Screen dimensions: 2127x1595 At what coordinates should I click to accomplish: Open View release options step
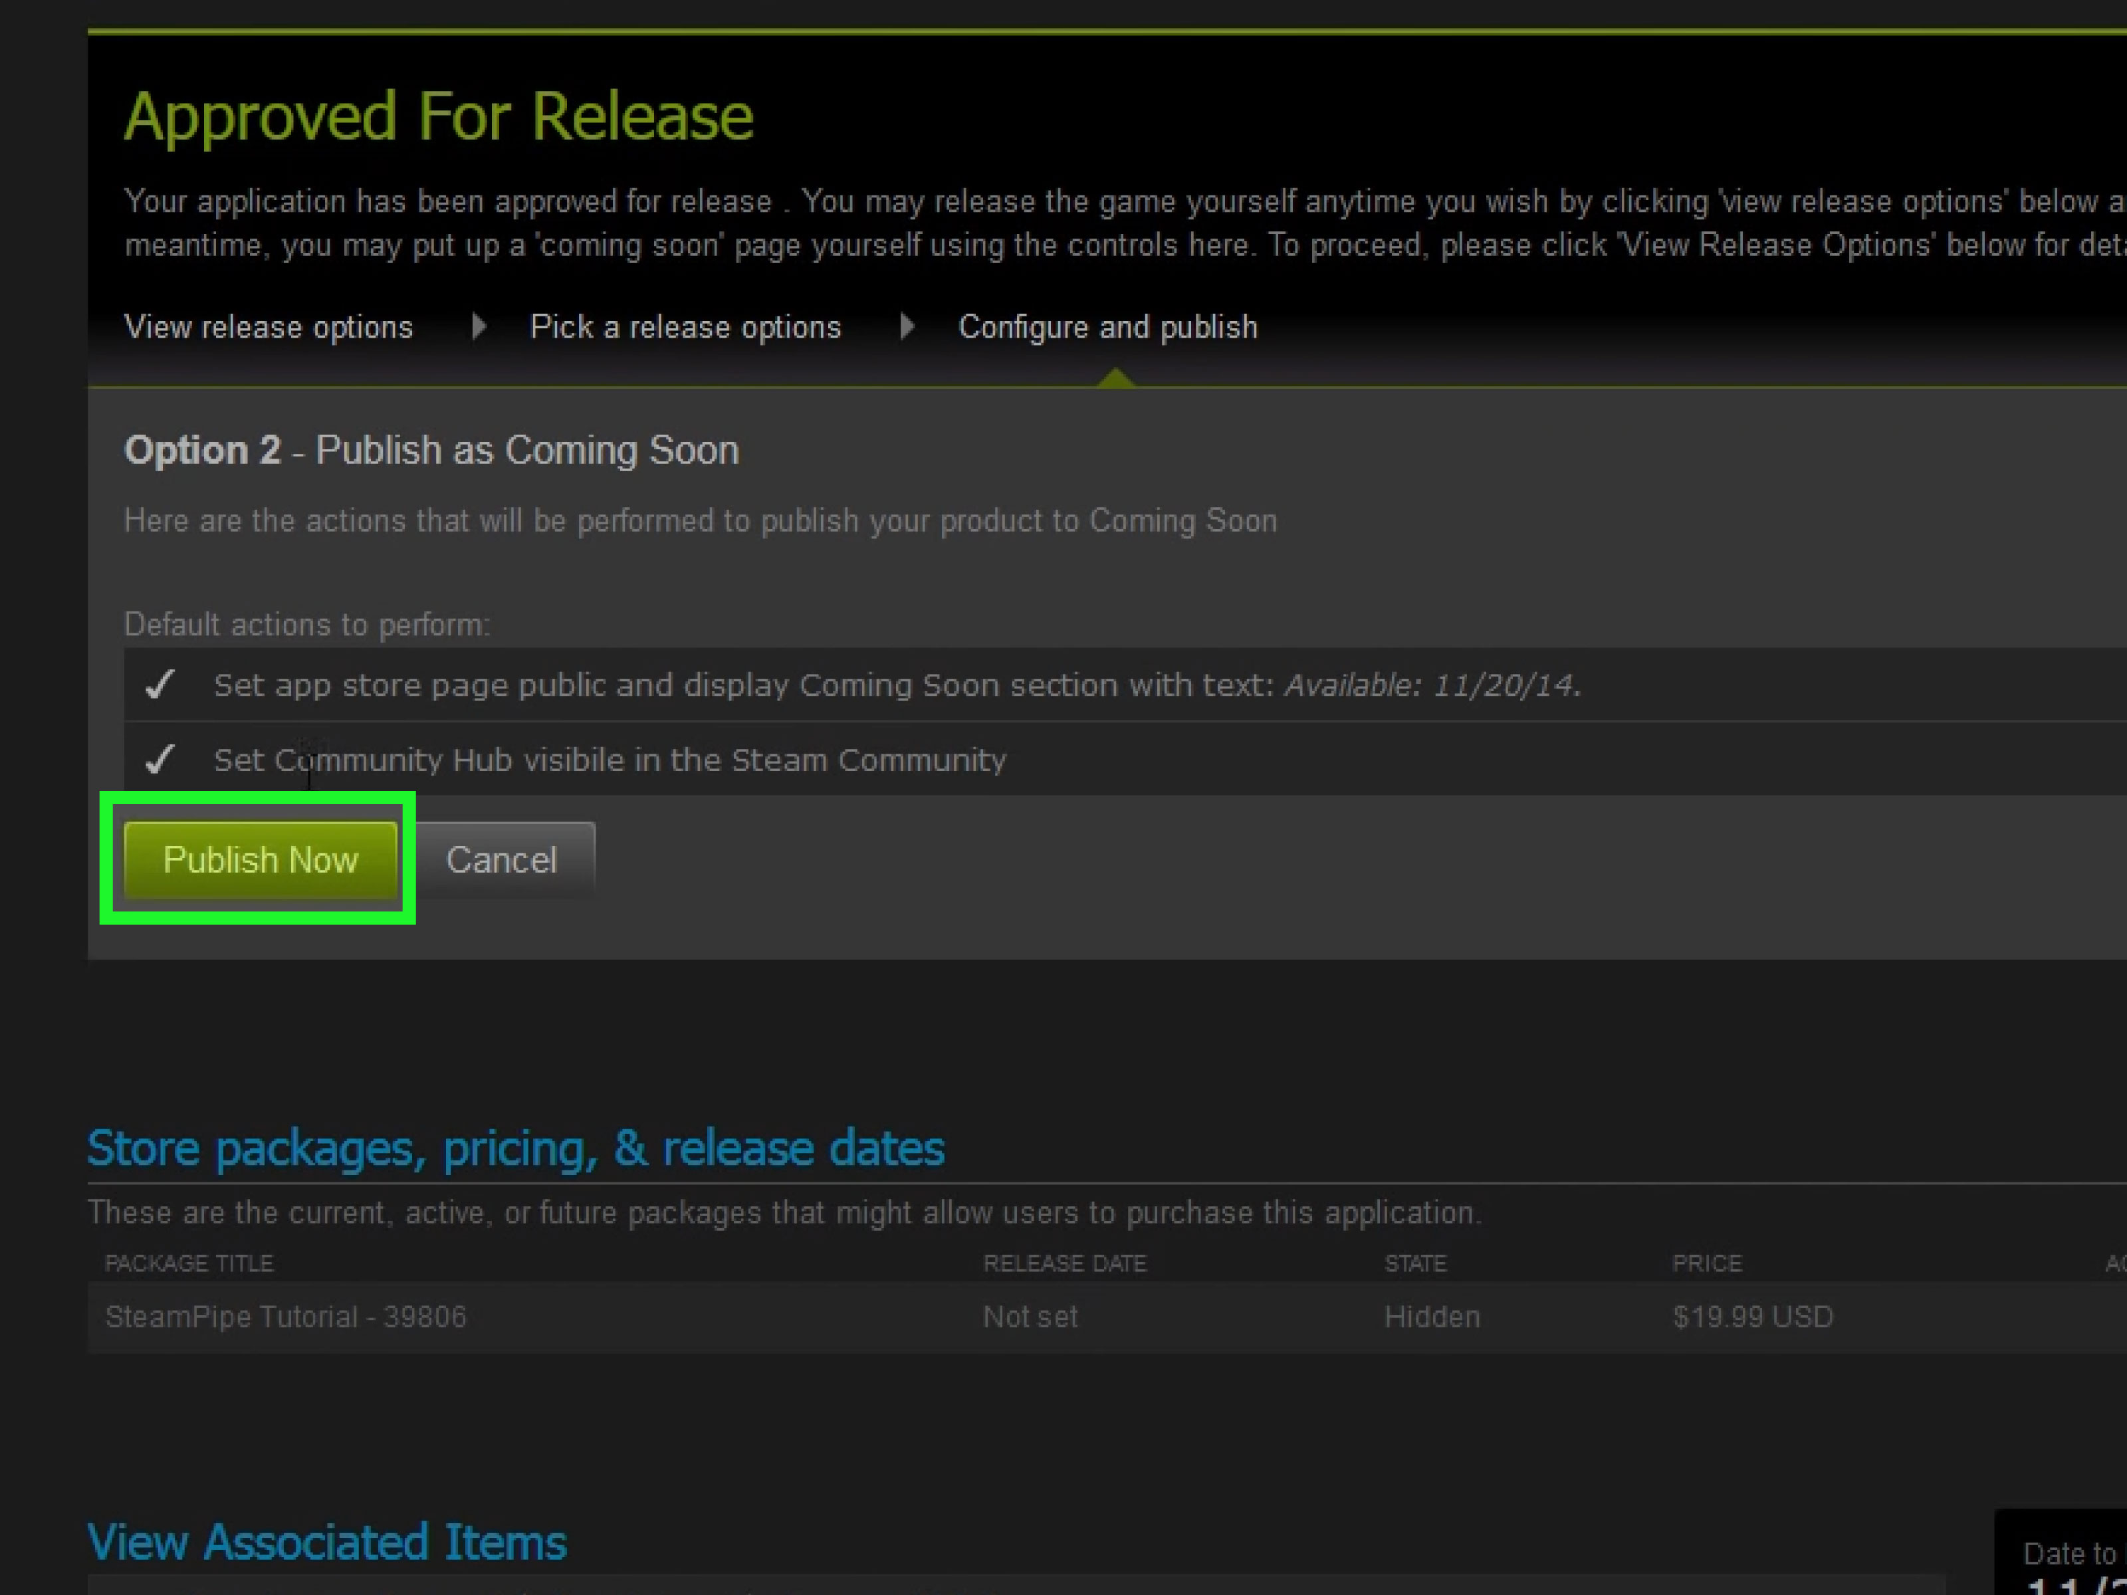(269, 327)
